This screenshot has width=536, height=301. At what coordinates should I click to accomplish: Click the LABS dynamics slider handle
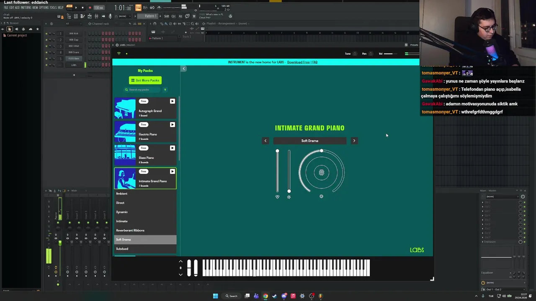coord(289,191)
